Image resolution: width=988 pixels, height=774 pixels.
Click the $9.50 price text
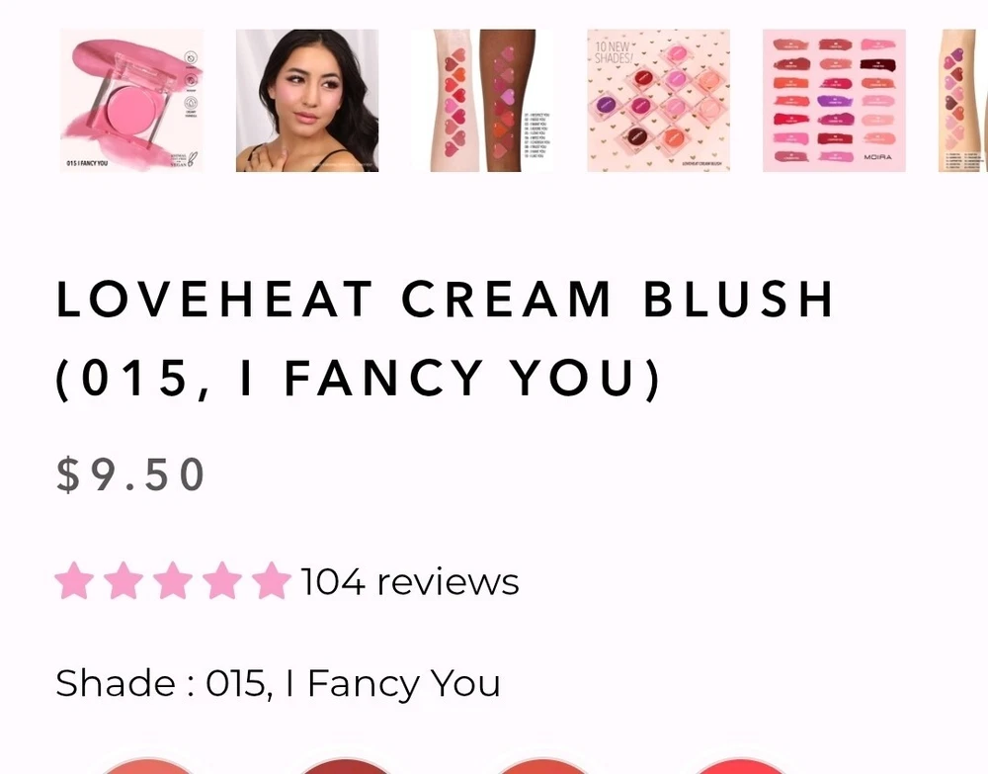(130, 473)
